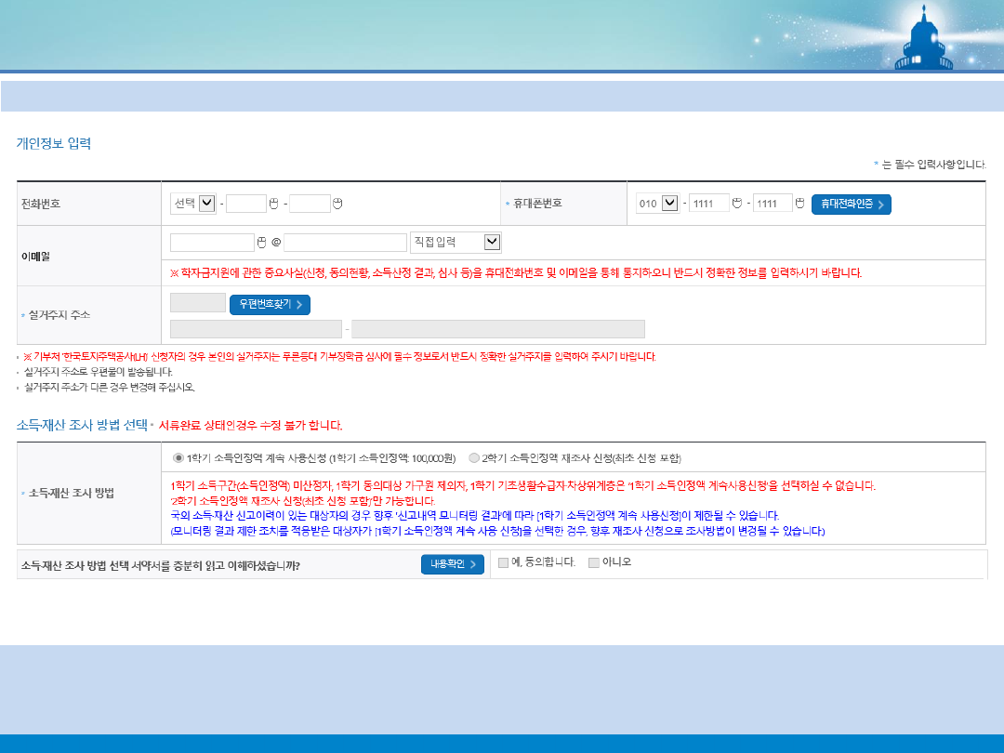The image size is (1004, 753).
Task: Click the mobile number last digits field
Action: pos(773,204)
